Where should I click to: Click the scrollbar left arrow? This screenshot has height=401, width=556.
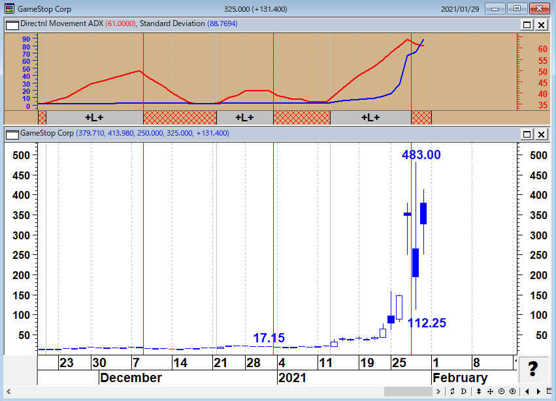(x=8, y=391)
